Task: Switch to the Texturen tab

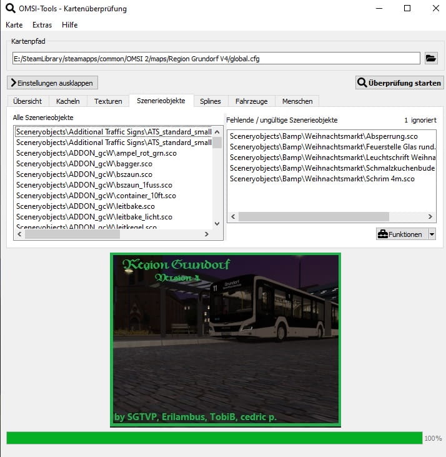Action: pos(108,101)
